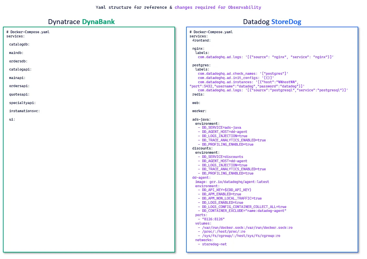
Task: Click the Datadog StoreDog heading
Action: (272, 22)
